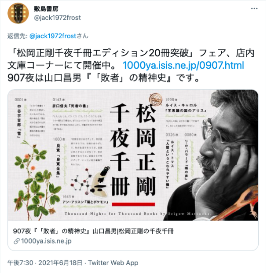Click the red bar beneath 千夜千冊 title
Image resolution: width=267 pixels, height=273 pixels.
[133, 204]
